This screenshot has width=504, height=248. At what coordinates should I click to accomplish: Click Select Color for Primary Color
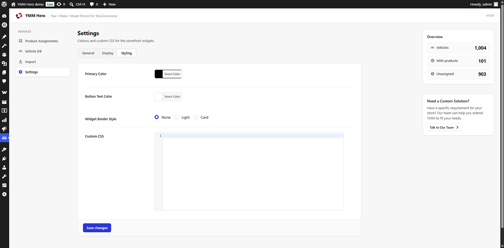[173, 74]
